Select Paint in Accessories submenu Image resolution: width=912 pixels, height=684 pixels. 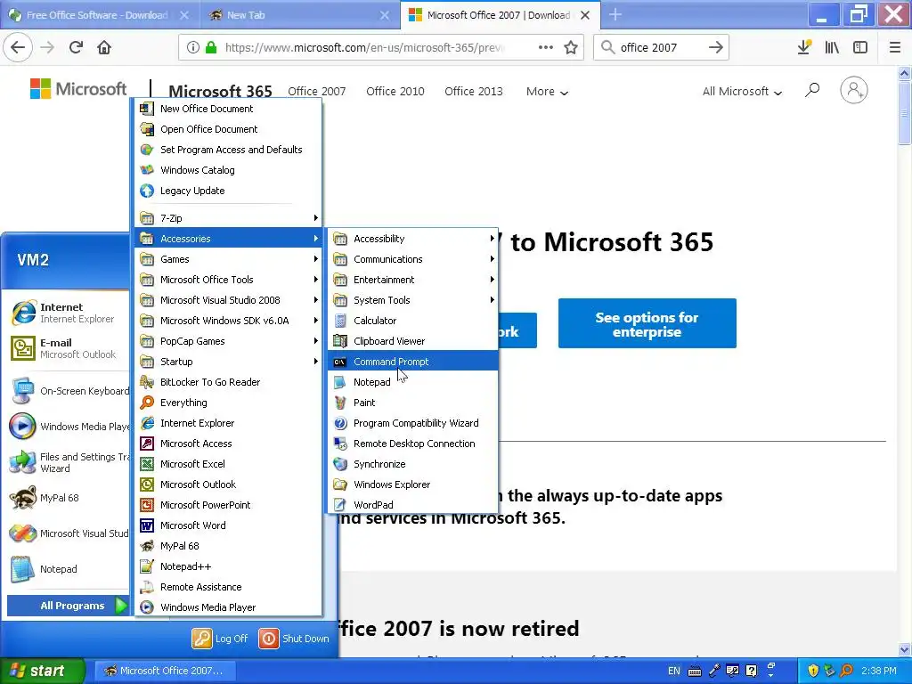click(x=413, y=403)
